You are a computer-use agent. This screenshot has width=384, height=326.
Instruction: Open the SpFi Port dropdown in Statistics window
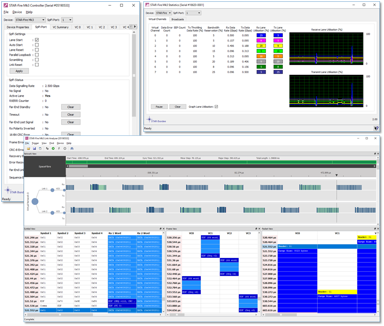(x=193, y=13)
